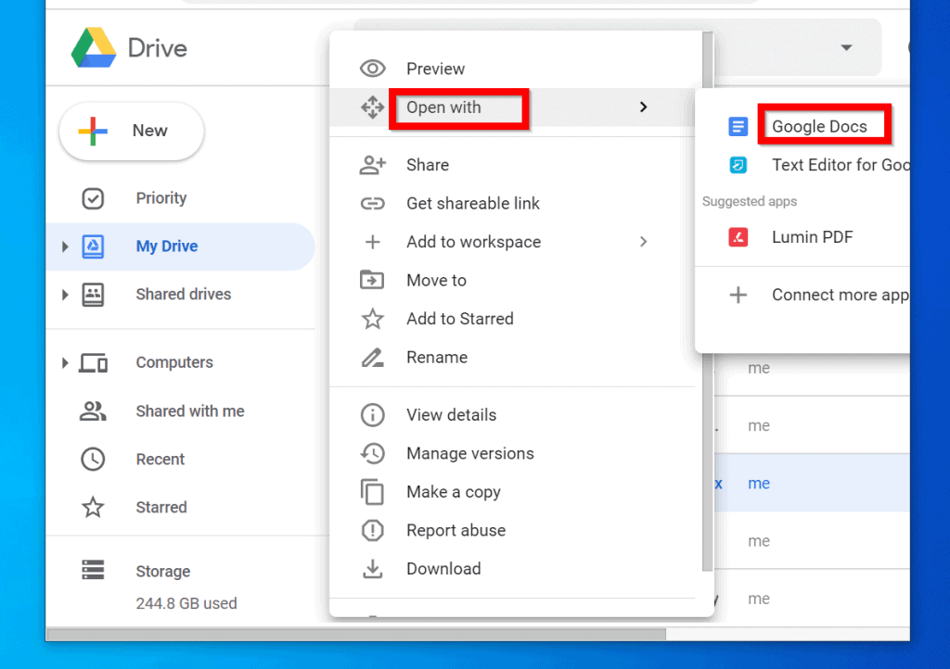Viewport: 950px width, 669px height.
Task: Go to Shared with me
Action: click(x=181, y=411)
